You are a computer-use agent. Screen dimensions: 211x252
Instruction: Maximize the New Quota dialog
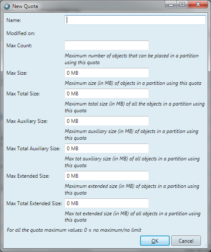[x=182, y=5]
